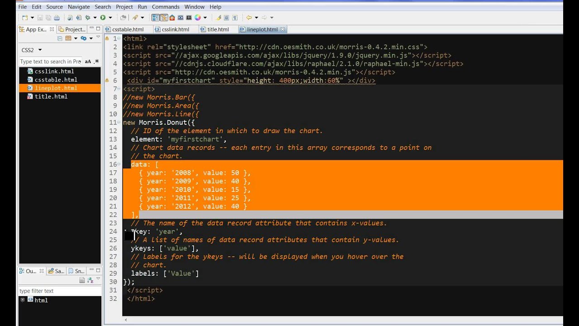Toggle block selection mode icon
Viewport: 579px width, 326px height.
pyautogui.click(x=226, y=18)
